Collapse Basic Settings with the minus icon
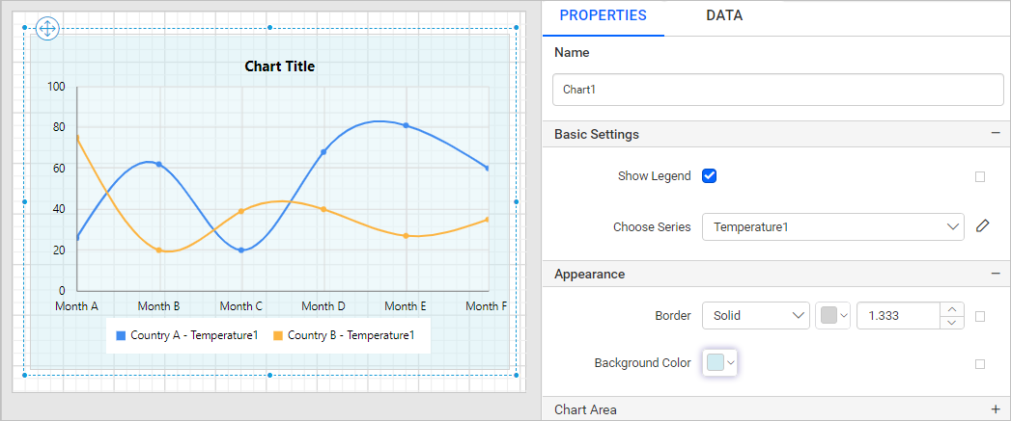Screen dimensions: 1011x421 pos(997,134)
